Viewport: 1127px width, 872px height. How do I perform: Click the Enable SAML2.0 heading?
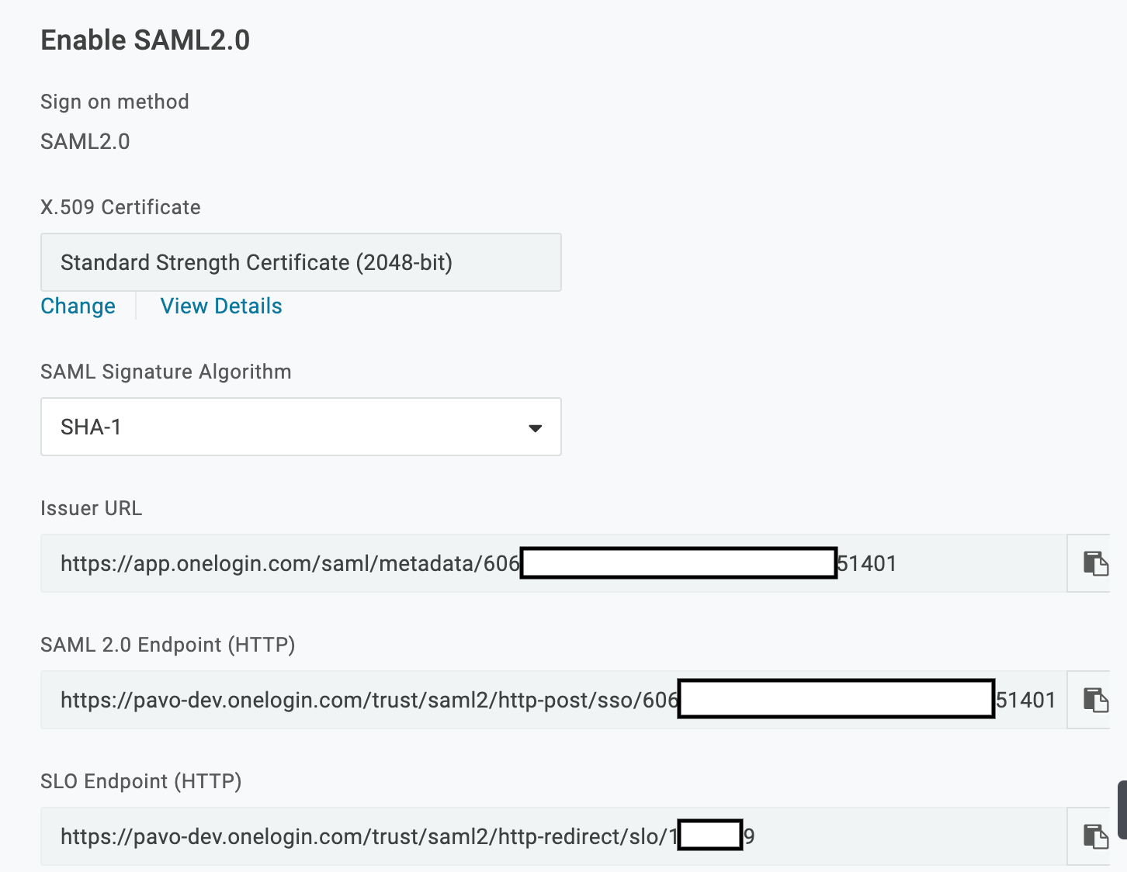[x=145, y=40]
